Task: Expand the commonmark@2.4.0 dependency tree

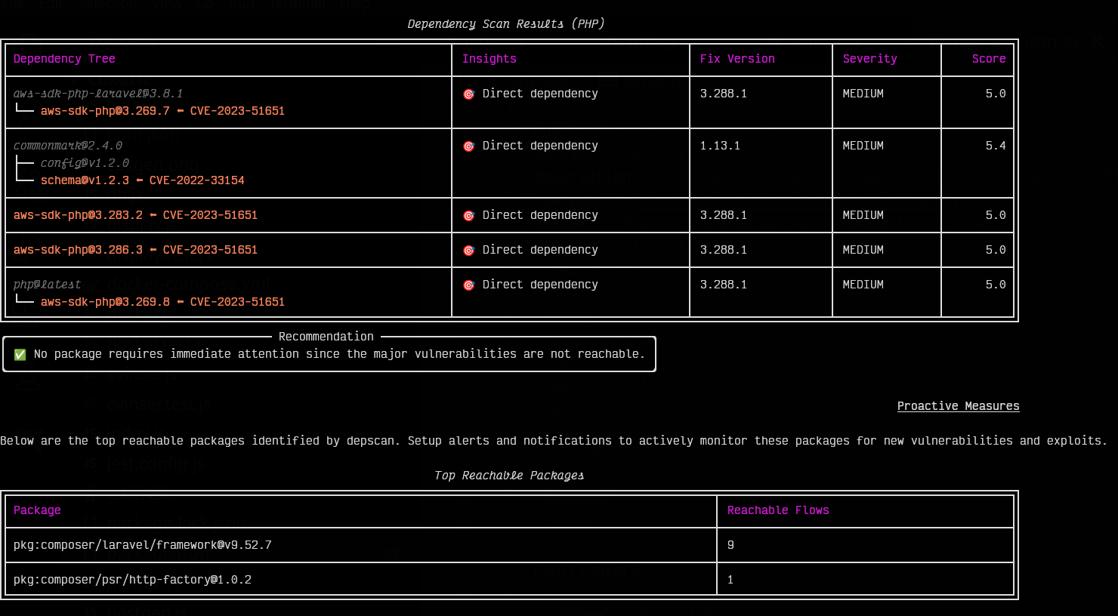Action: point(68,146)
